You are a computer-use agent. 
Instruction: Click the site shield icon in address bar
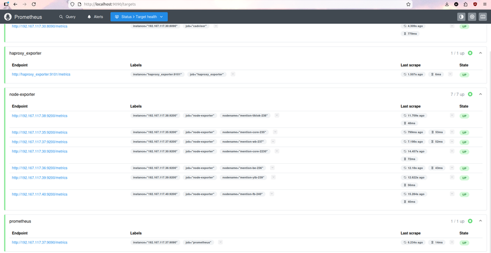point(73,4)
